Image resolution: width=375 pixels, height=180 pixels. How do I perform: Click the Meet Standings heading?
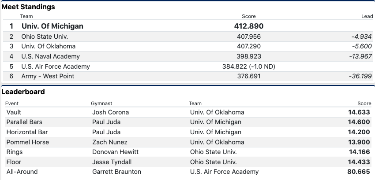(x=29, y=7)
